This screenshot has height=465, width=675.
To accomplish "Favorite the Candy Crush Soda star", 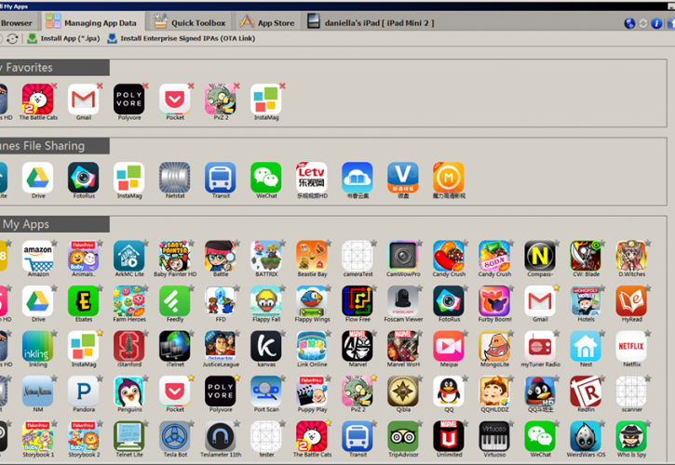I will point(510,243).
